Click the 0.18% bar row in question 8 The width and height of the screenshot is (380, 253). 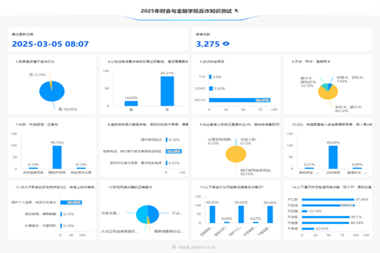(166, 140)
